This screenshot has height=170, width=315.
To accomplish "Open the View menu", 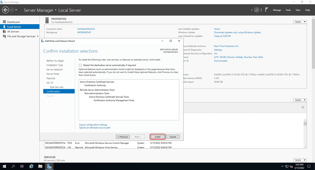I will 298,10.
